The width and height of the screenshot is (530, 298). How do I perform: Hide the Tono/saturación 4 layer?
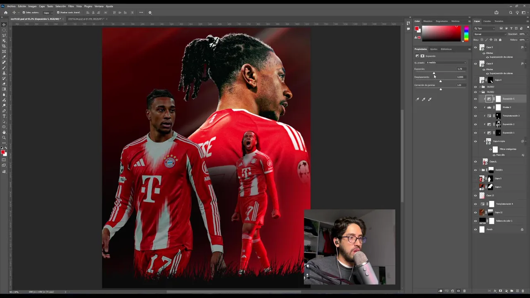tap(475, 204)
